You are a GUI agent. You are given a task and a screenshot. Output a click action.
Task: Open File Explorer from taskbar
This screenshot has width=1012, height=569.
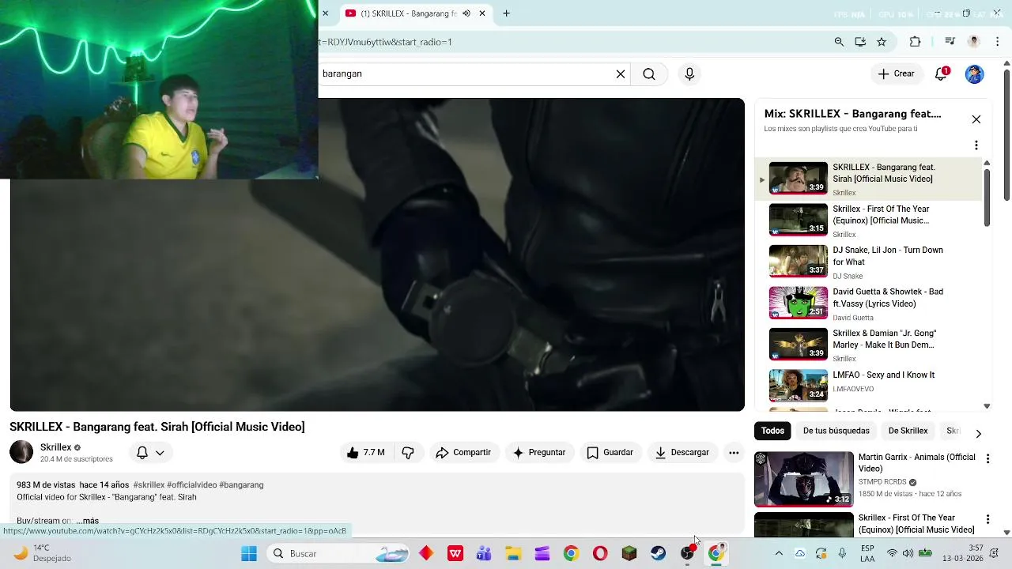click(513, 554)
